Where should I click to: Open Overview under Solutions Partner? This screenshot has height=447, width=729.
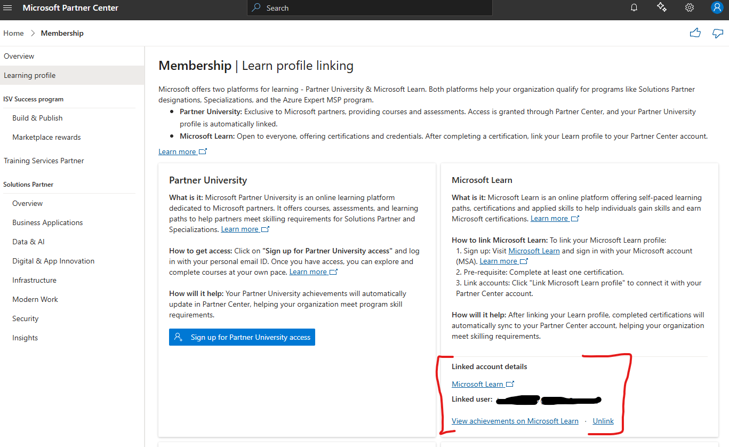click(27, 203)
